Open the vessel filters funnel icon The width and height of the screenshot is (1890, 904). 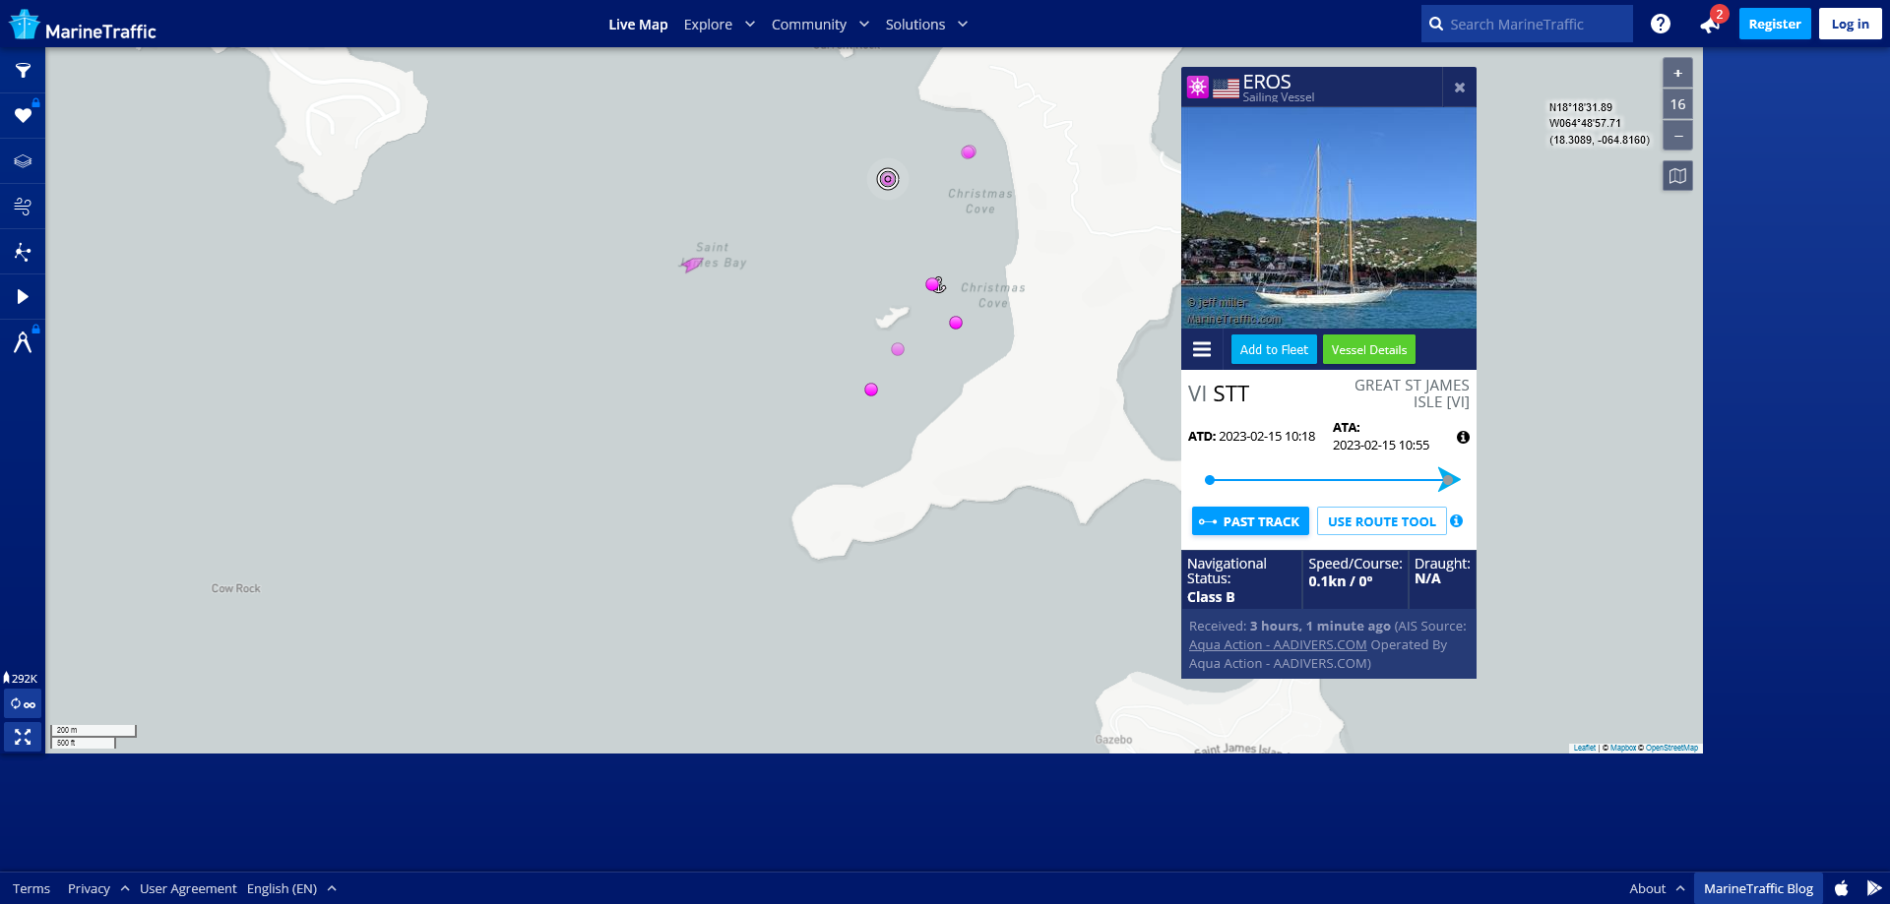23,71
